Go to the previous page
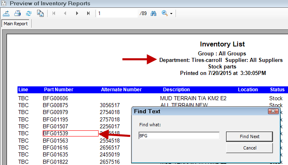The width and height of the screenshot is (288, 165). [65, 13]
